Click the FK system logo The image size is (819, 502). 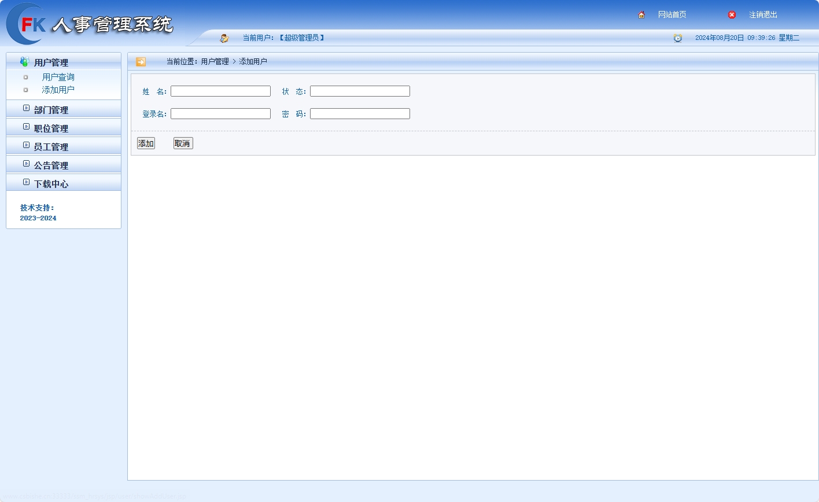90,24
